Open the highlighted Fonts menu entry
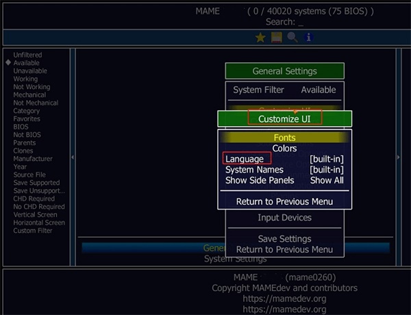Viewport: 411px width, 315px height. click(x=284, y=138)
